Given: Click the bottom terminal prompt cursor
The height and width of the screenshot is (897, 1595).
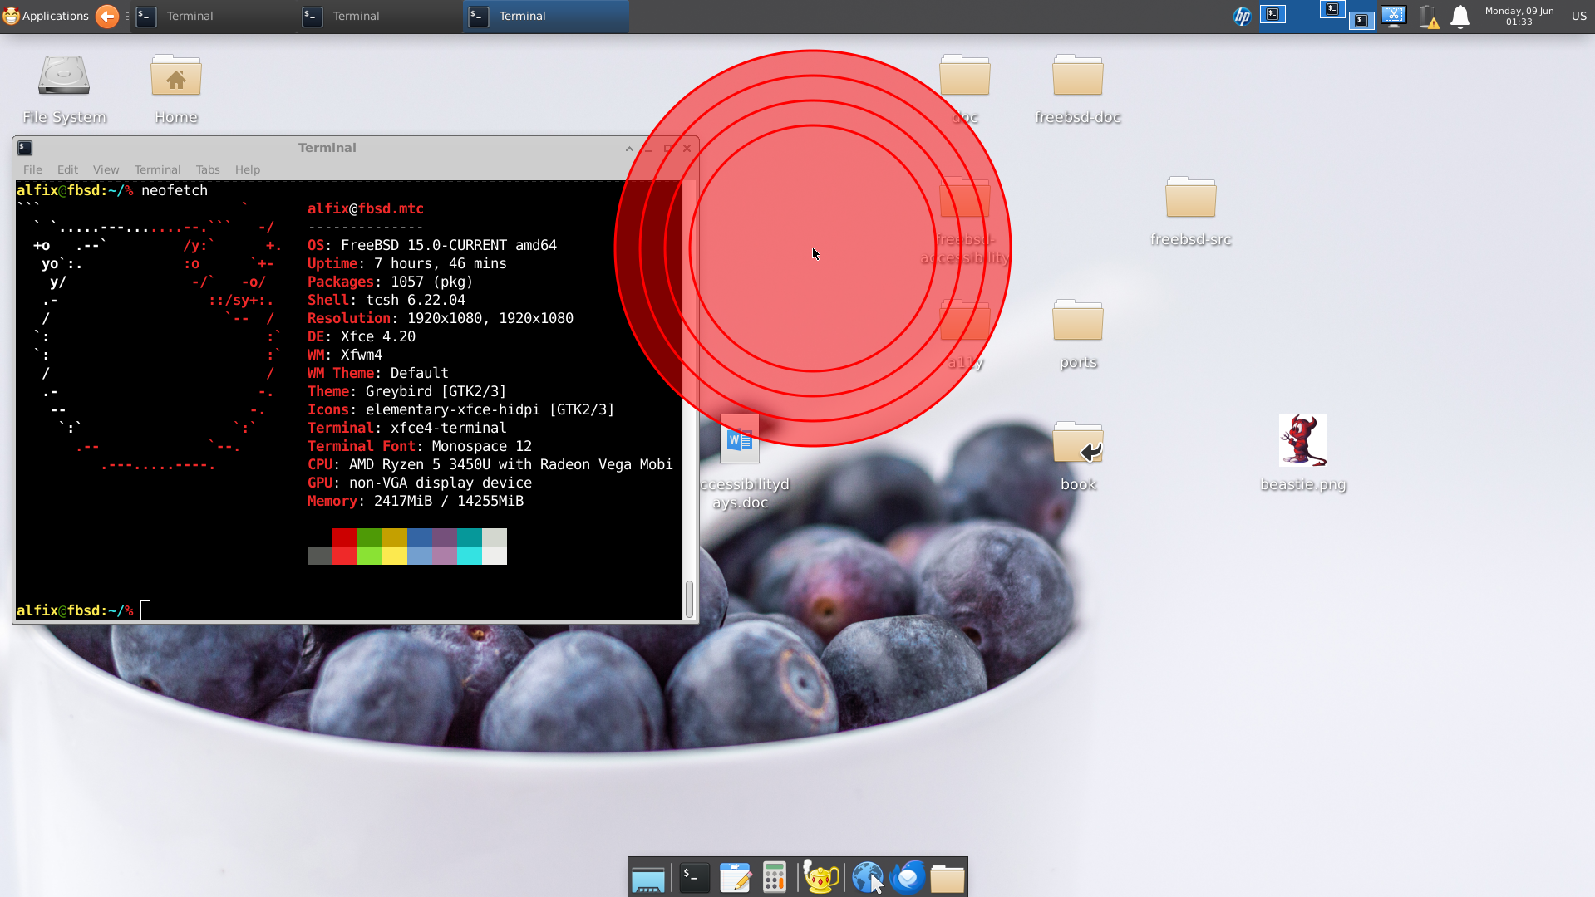Looking at the screenshot, I should pos(145,610).
